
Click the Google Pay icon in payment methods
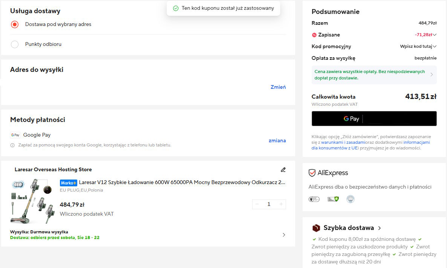(x=15, y=135)
